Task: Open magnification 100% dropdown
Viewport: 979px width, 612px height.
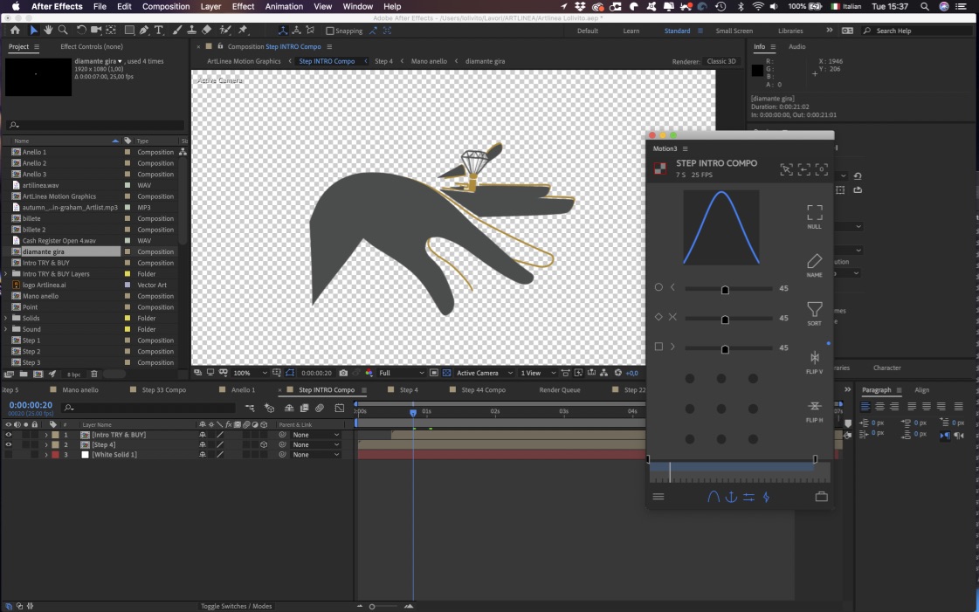Action: click(x=250, y=373)
